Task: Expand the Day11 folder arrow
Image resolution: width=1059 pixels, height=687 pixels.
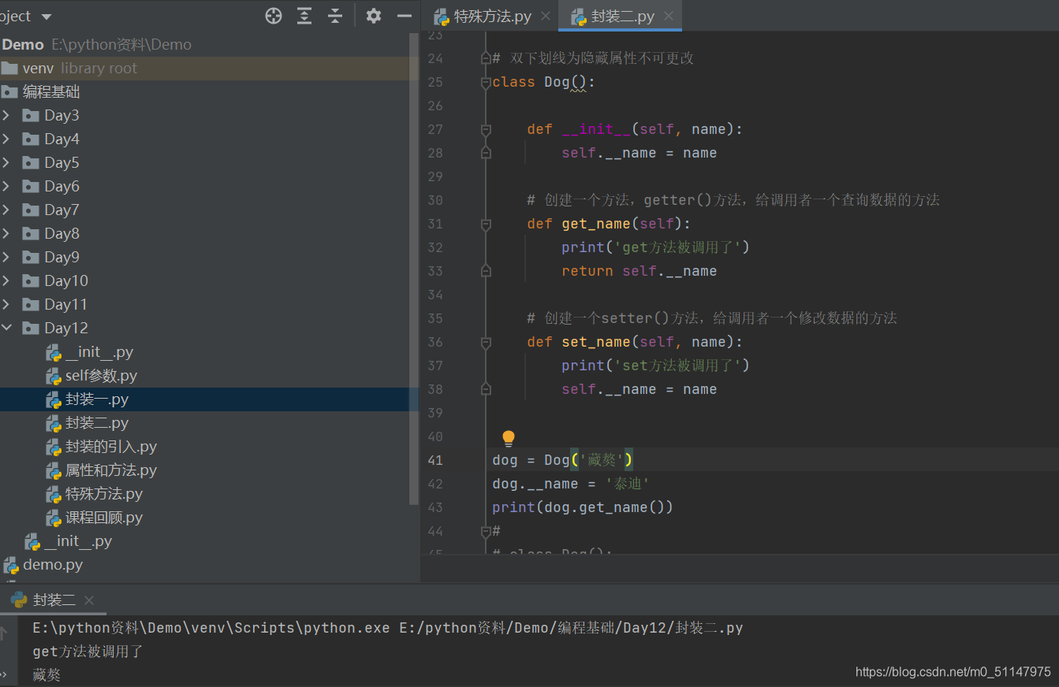Action: point(6,305)
